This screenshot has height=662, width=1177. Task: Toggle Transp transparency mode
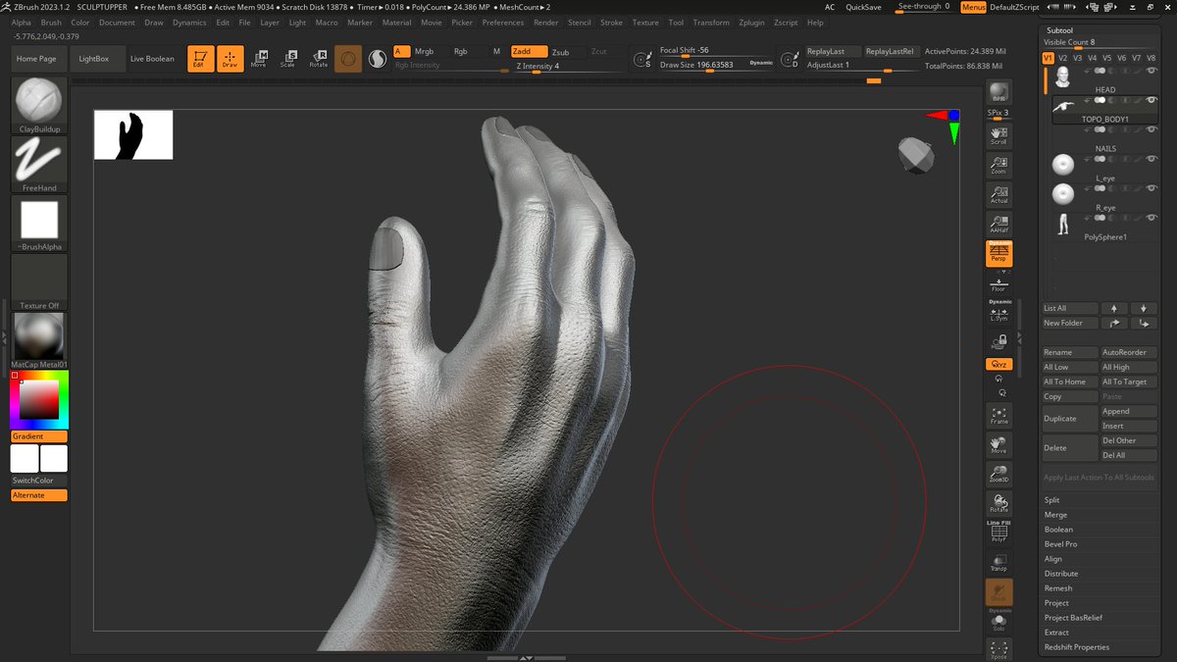coord(998,562)
